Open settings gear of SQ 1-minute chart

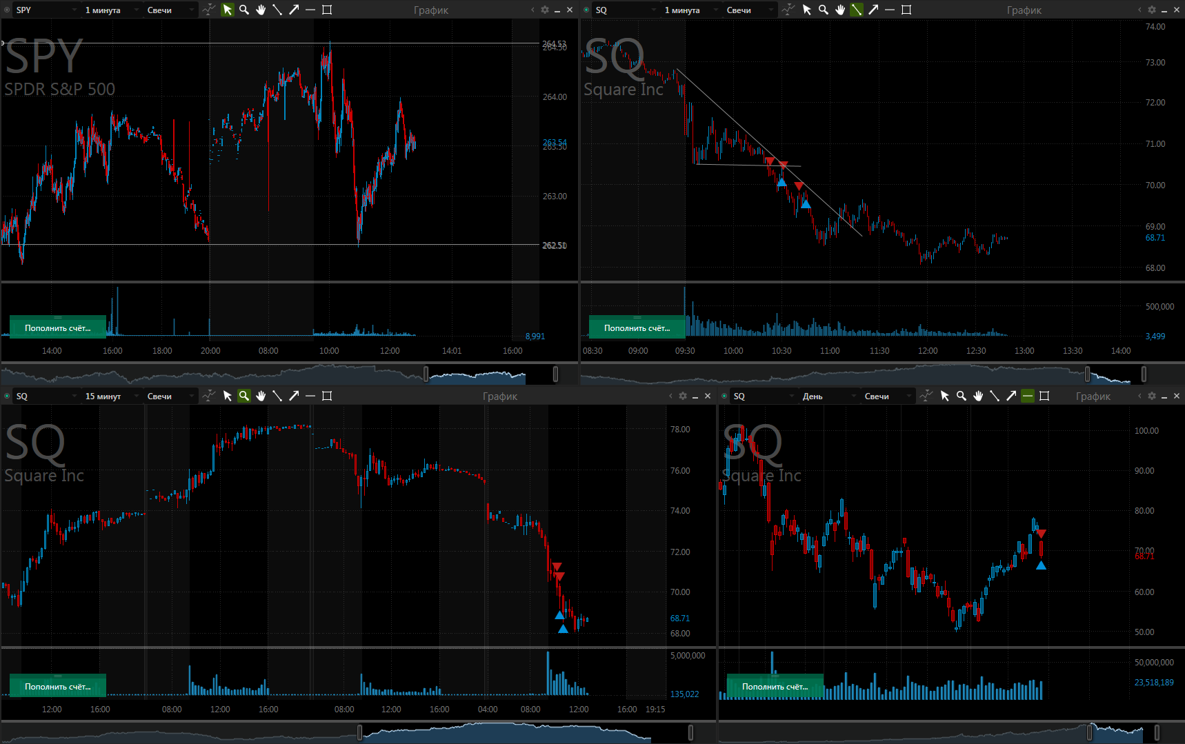1152,10
